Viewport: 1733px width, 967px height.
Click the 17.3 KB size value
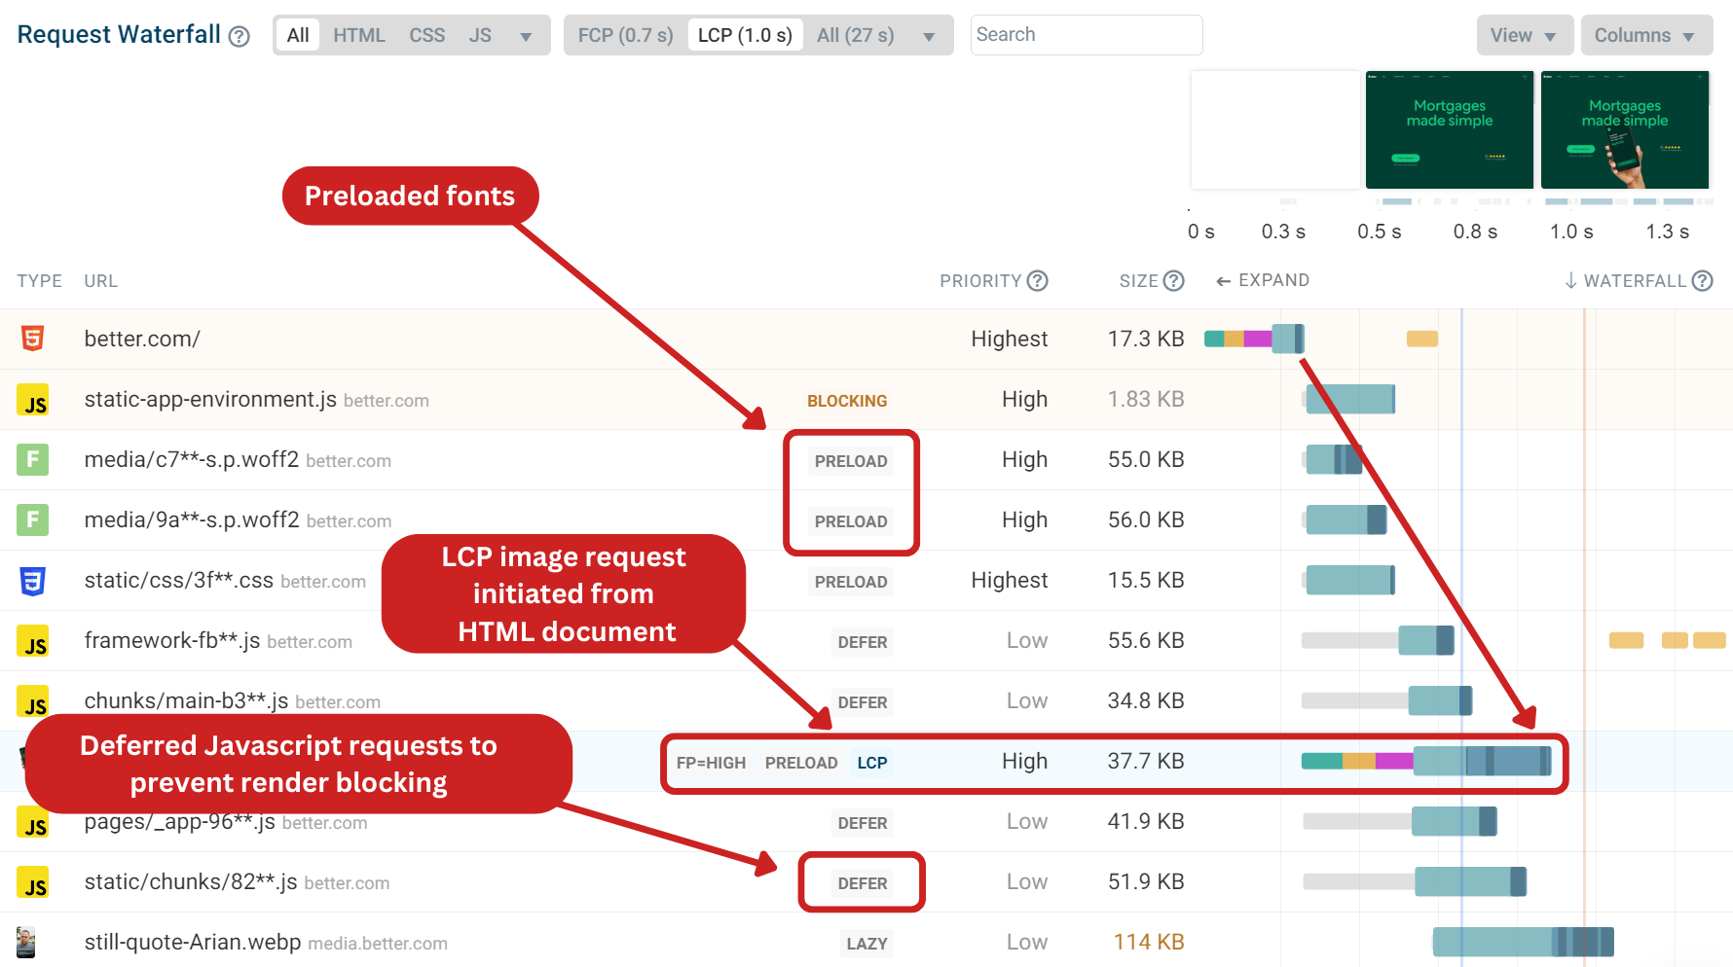[x=1146, y=339]
